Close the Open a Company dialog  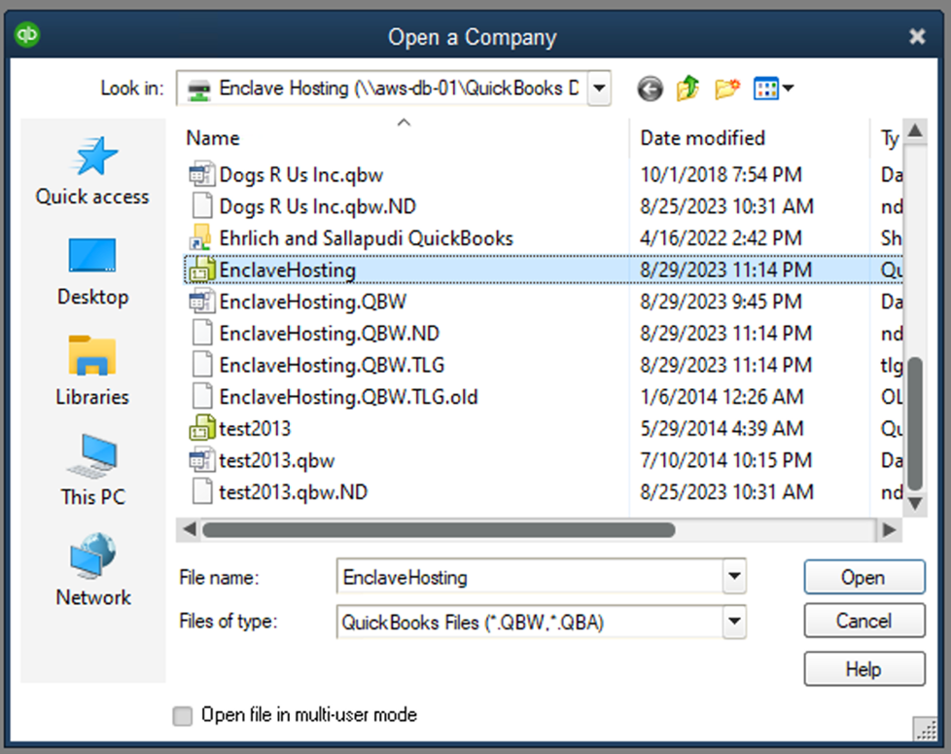(917, 37)
